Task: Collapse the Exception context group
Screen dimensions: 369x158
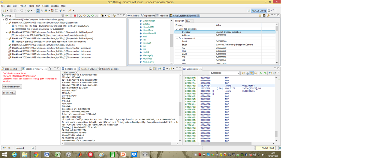Action: [177, 38]
